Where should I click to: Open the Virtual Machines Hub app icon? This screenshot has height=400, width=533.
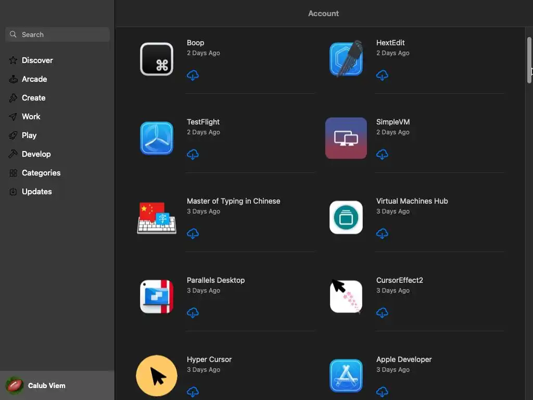[346, 217]
